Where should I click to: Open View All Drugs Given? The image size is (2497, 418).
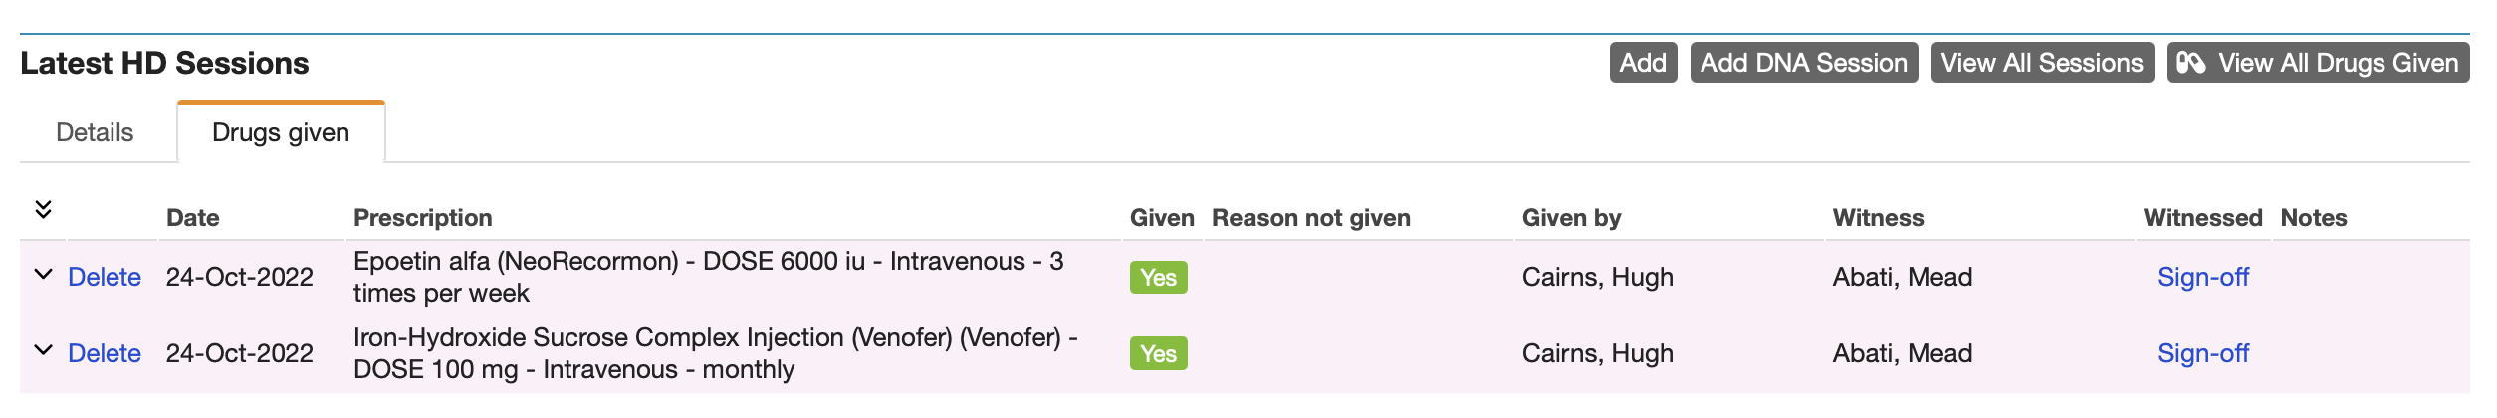click(2337, 63)
